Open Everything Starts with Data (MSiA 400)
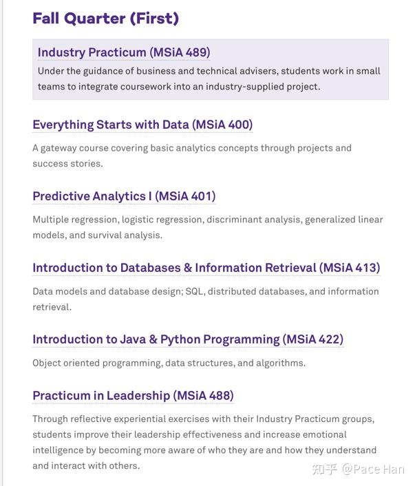 point(142,125)
